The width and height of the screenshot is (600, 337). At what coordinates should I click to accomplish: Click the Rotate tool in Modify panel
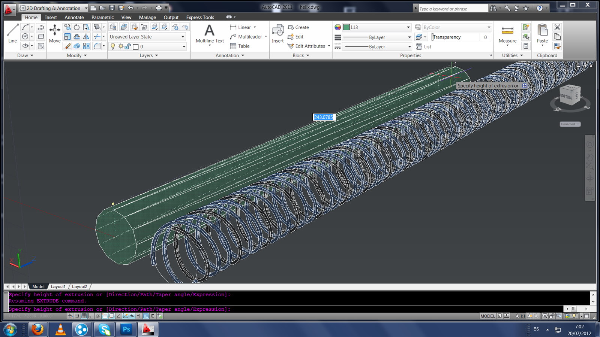[x=76, y=27]
